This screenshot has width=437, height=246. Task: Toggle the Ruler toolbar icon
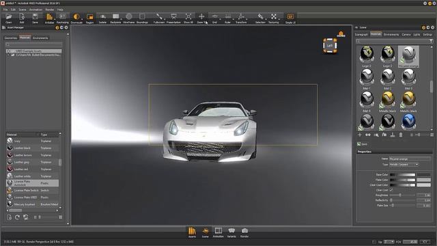tap(227, 16)
